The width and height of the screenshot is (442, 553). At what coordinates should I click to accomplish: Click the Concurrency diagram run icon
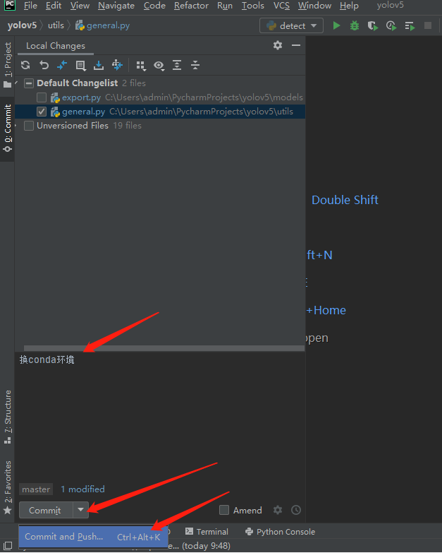410,25
